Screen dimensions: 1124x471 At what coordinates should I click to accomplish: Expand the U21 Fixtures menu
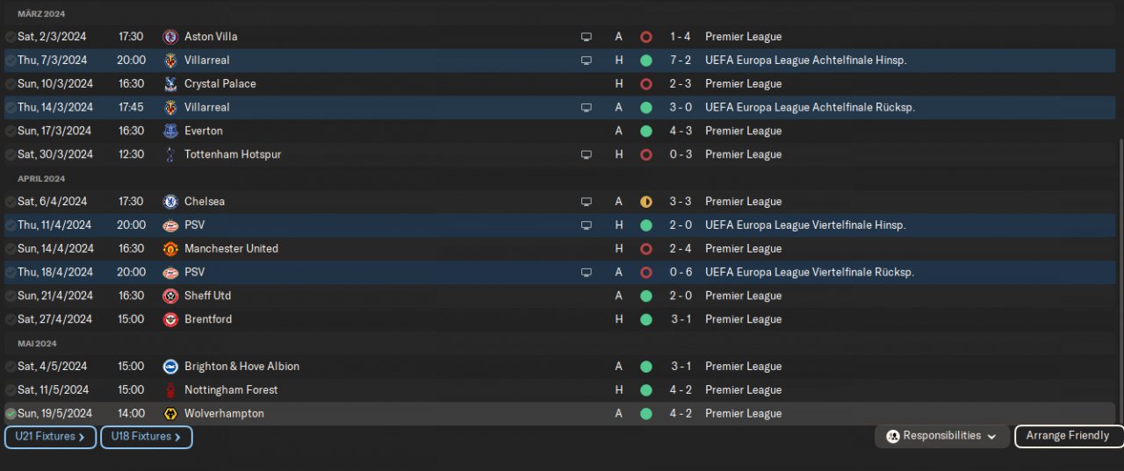coord(50,437)
